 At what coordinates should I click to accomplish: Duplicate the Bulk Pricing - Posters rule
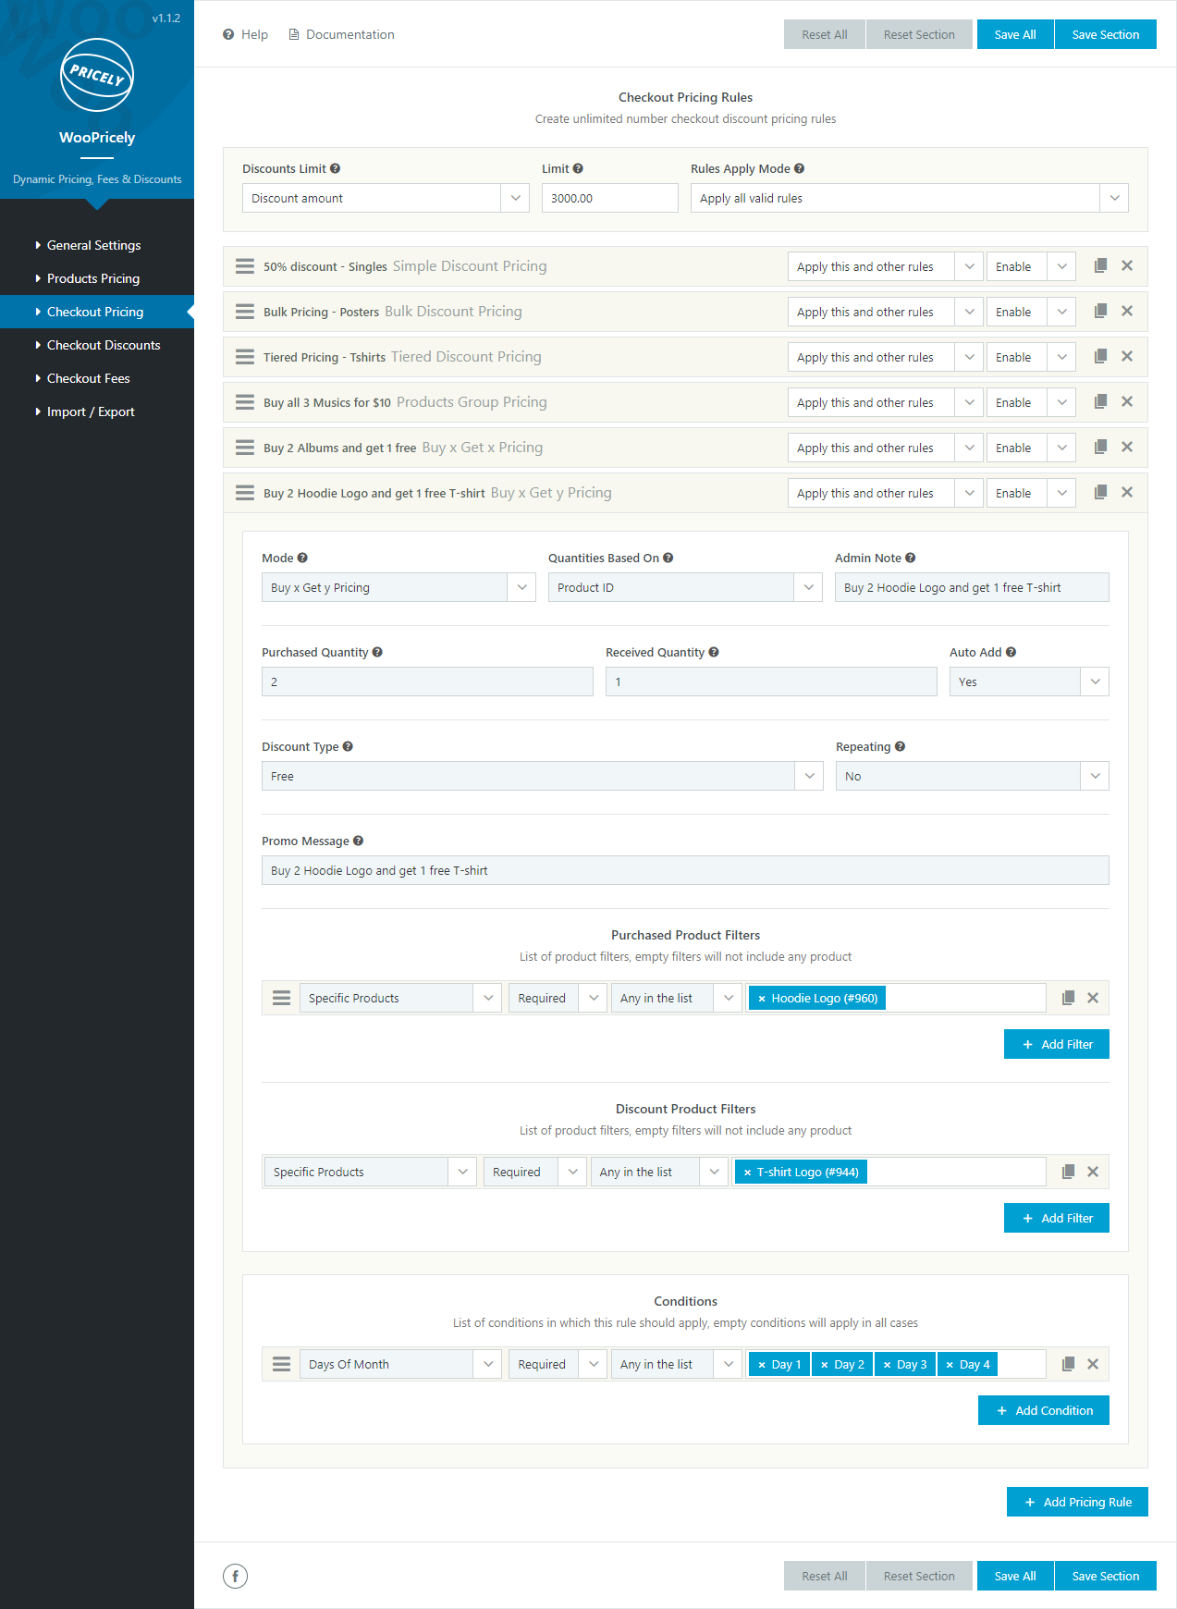coord(1100,312)
